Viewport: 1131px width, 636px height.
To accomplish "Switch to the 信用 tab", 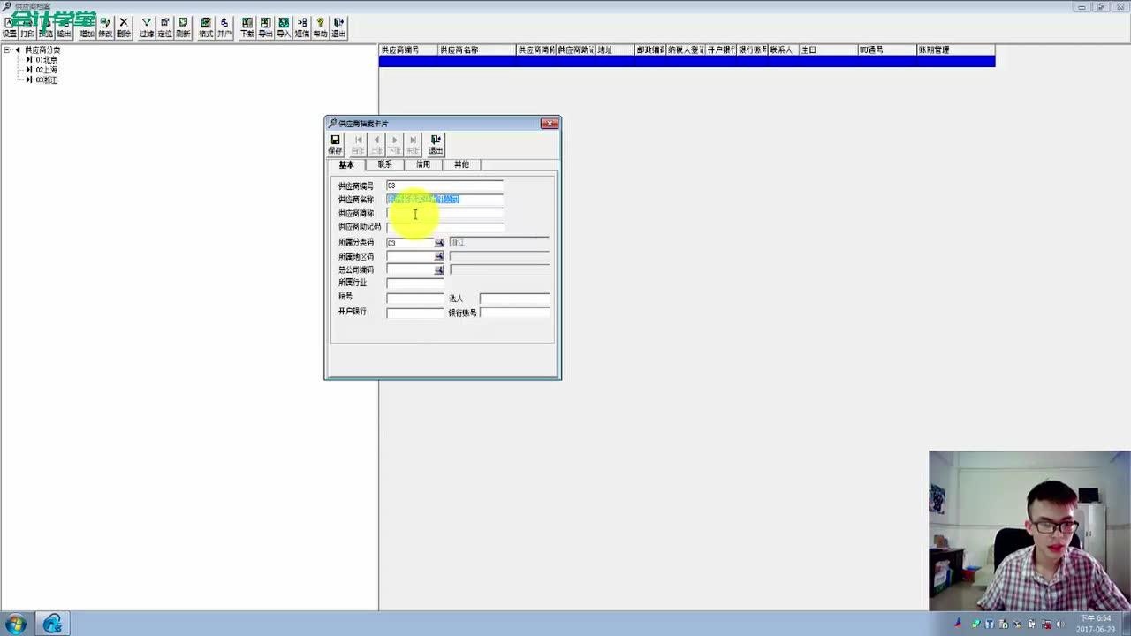I will (423, 164).
